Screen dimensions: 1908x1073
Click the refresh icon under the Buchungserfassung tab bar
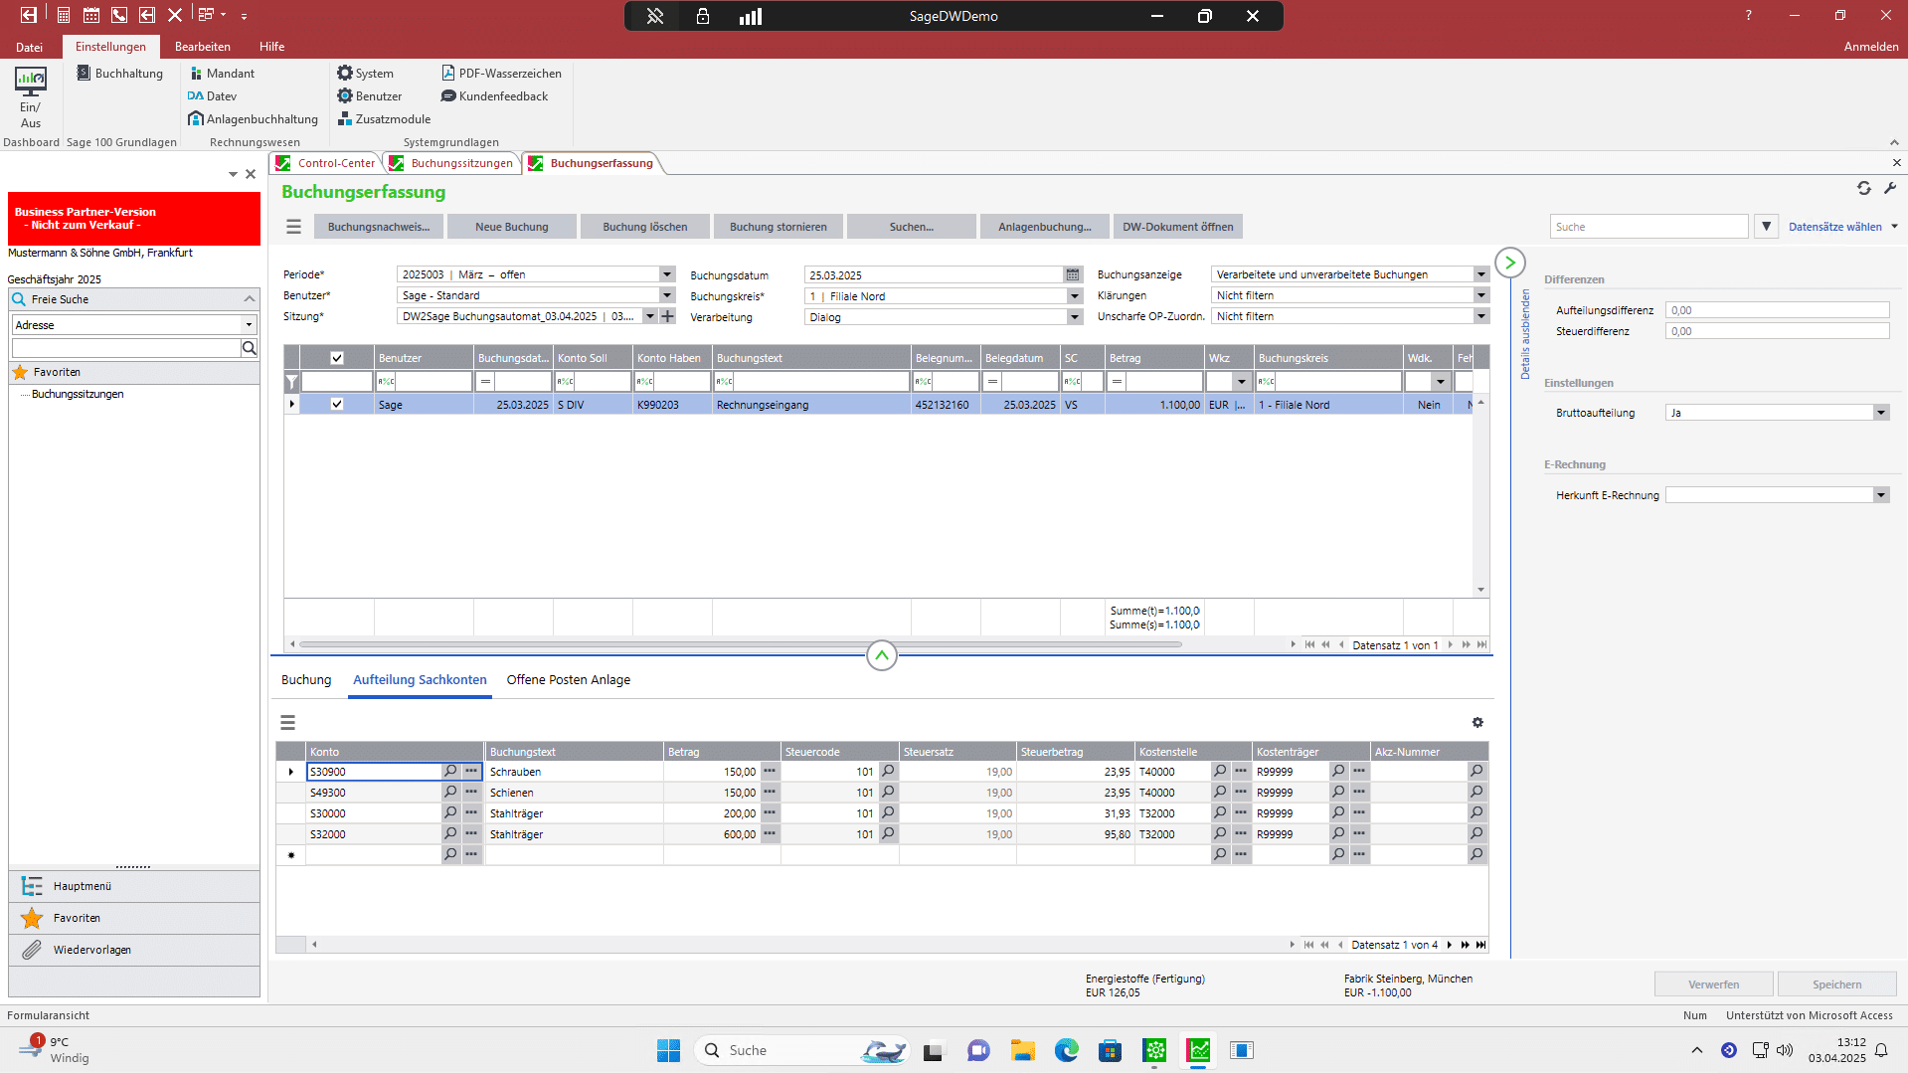click(1863, 189)
